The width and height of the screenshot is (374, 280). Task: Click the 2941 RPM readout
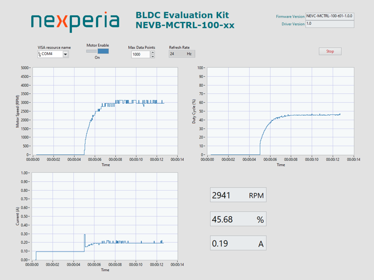238,195
